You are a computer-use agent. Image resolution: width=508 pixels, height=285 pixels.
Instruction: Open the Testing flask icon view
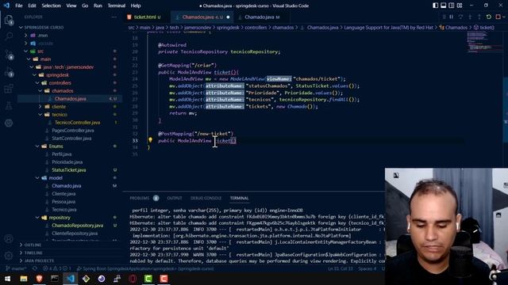9,105
